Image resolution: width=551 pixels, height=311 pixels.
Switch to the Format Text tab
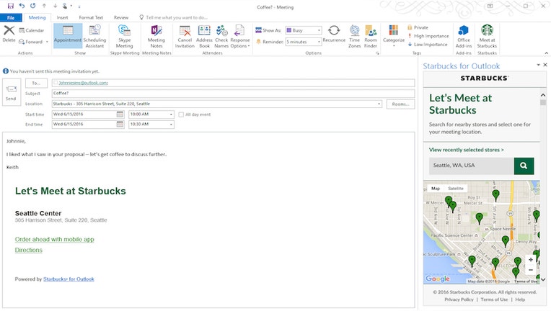pos(91,17)
